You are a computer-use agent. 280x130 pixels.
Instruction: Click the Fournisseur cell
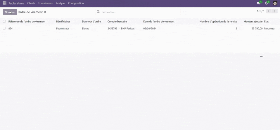pos(63,28)
